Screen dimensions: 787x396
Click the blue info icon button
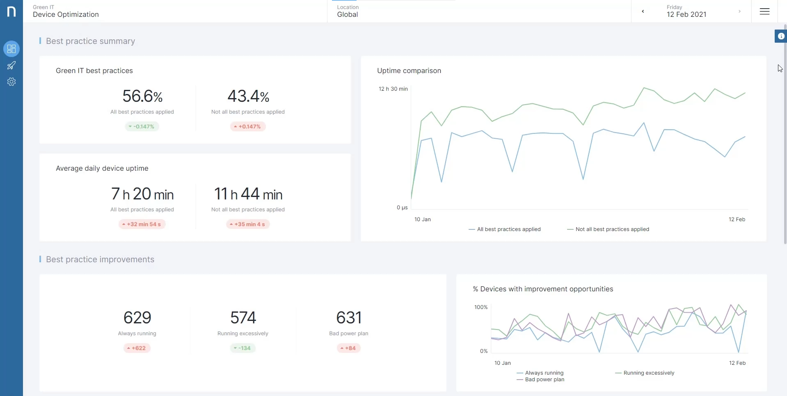point(781,36)
